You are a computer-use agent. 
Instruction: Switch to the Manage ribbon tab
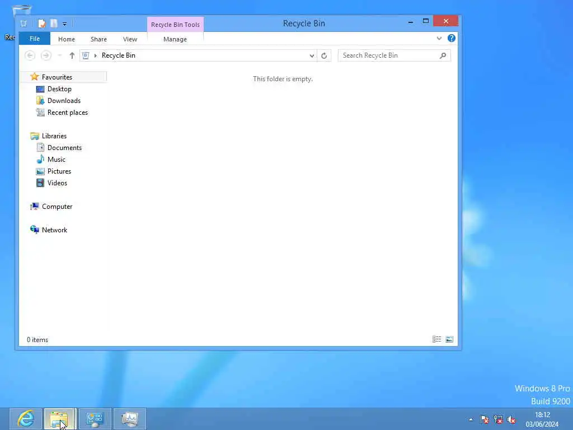click(x=175, y=39)
